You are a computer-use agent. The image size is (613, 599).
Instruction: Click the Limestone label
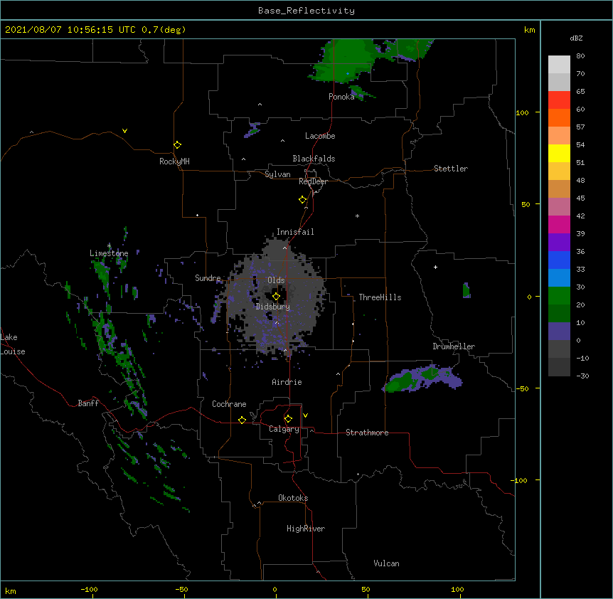(109, 253)
